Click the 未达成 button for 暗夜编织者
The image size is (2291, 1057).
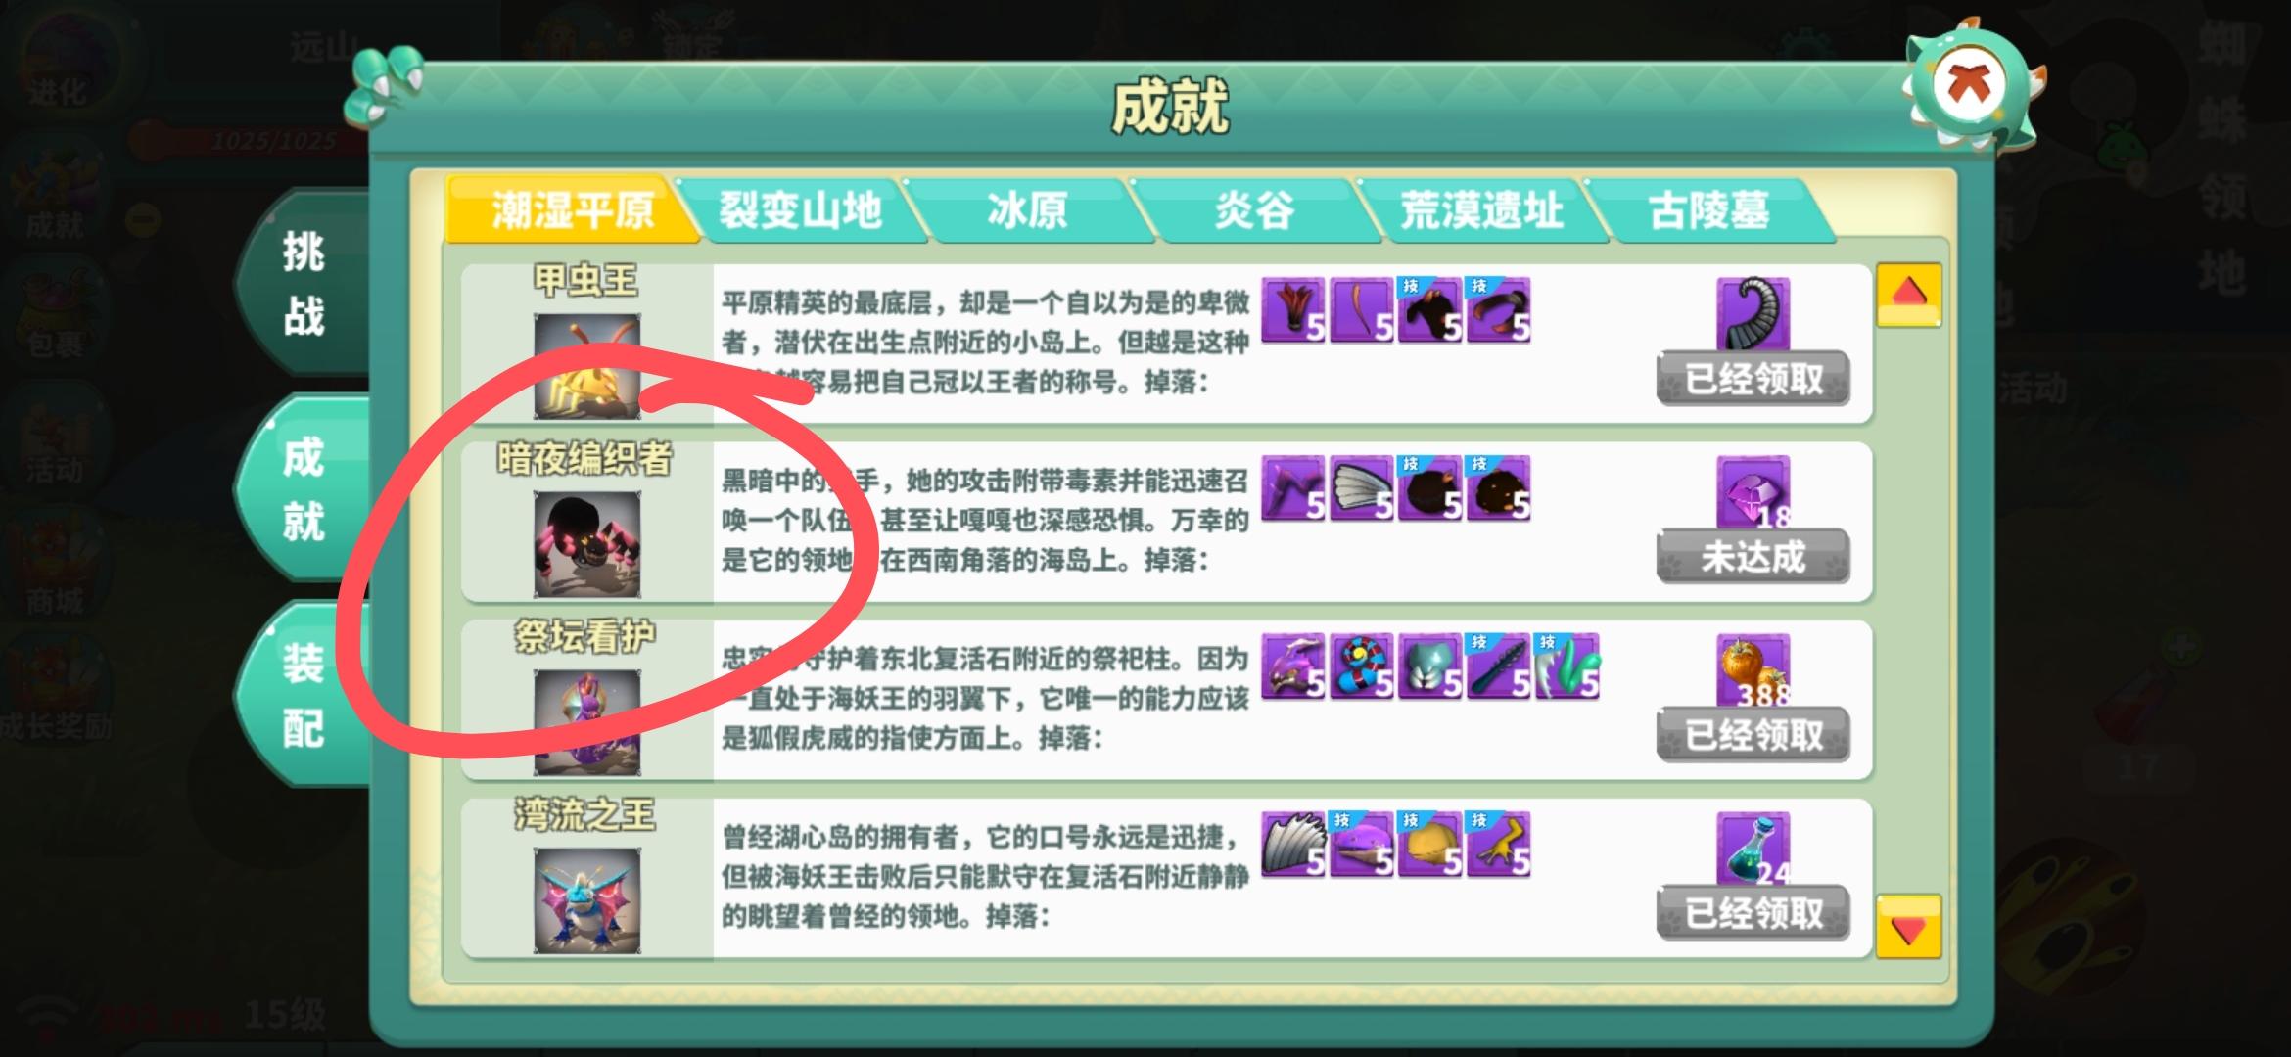tap(1753, 556)
